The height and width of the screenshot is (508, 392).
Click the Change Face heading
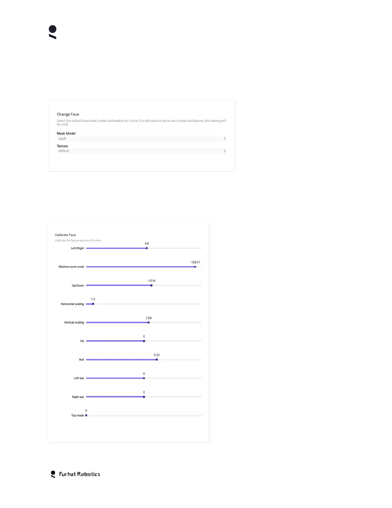tap(68, 114)
